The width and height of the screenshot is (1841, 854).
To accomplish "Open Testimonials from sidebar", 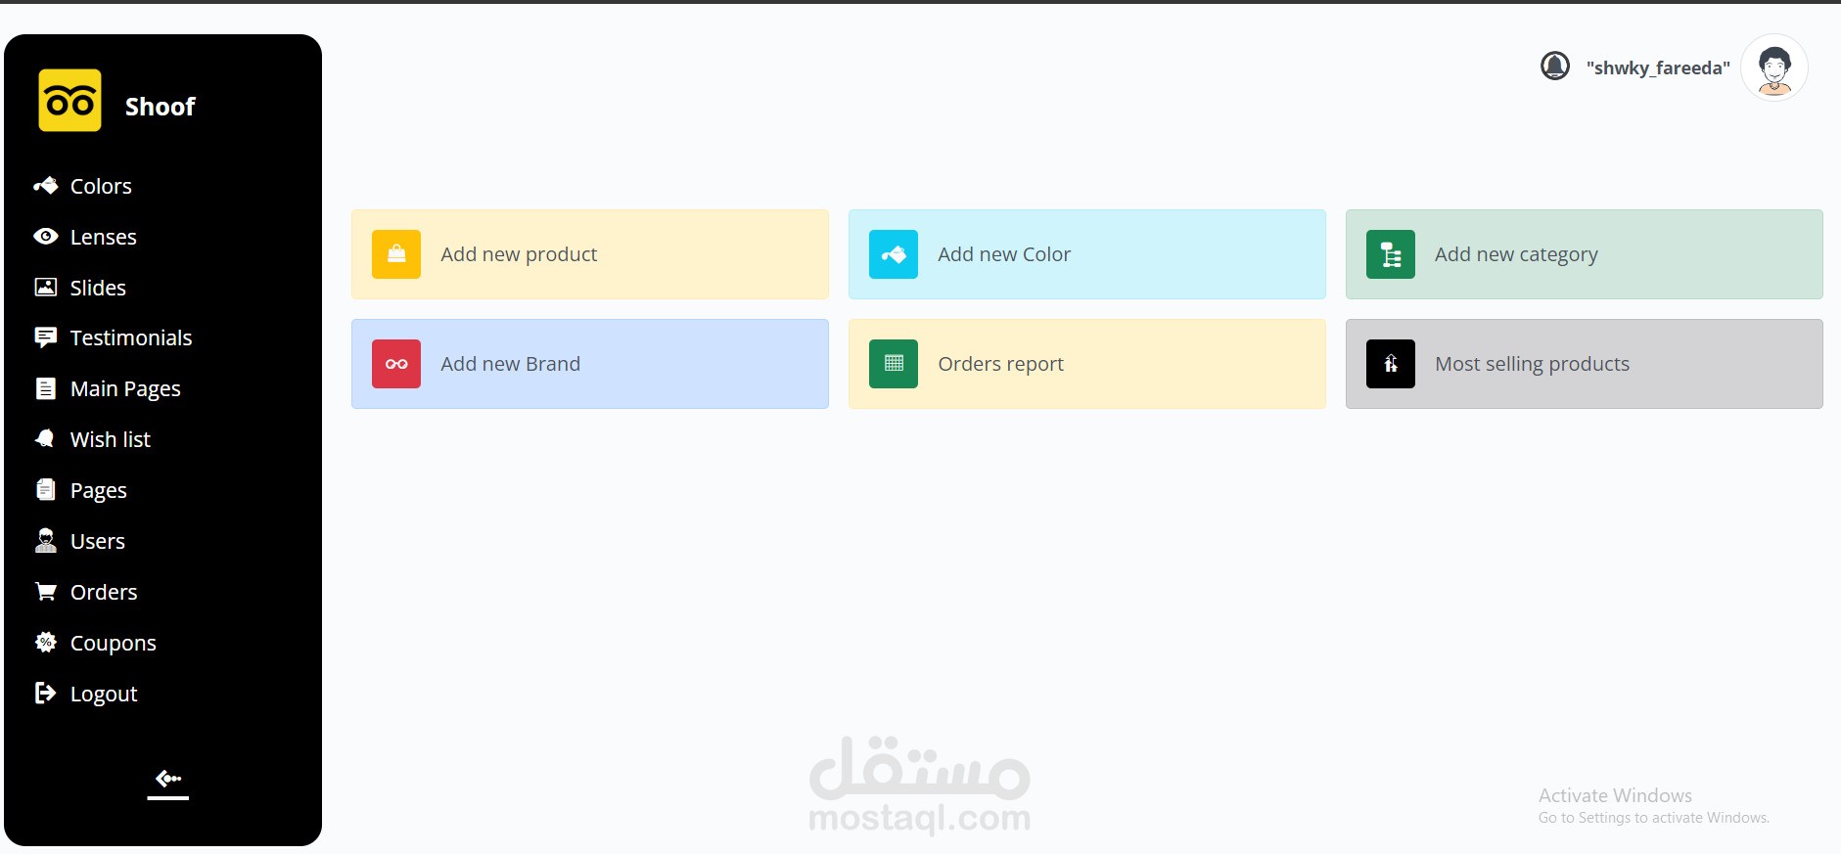I will 131,337.
